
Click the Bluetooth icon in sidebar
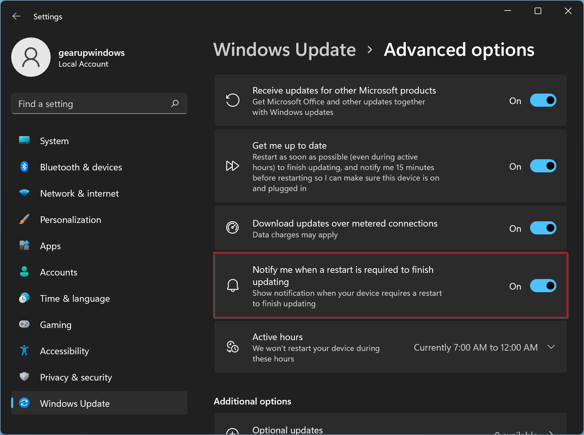click(x=24, y=167)
